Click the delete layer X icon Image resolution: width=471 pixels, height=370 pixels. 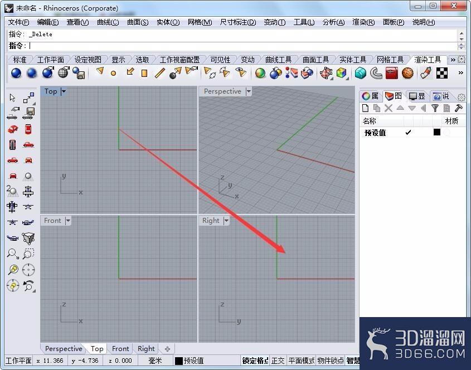pos(389,108)
